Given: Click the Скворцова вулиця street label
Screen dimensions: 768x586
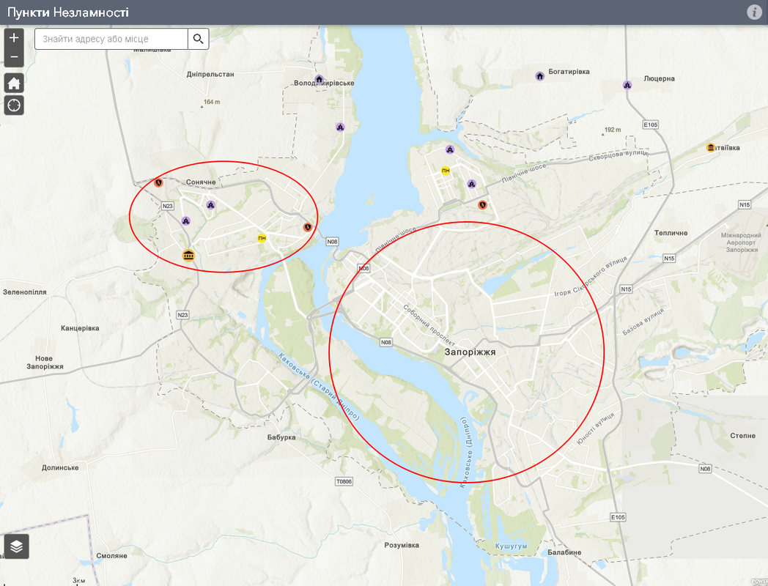Looking at the screenshot, I should tap(618, 156).
